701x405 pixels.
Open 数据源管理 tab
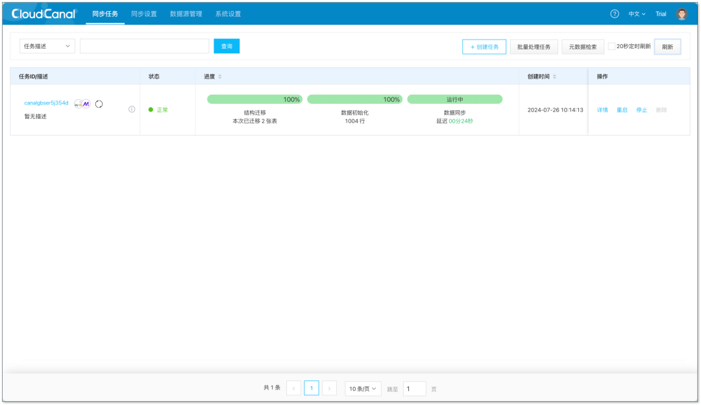[x=186, y=14]
